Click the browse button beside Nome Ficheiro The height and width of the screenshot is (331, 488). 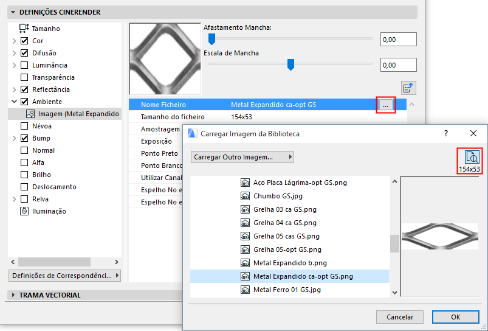385,105
